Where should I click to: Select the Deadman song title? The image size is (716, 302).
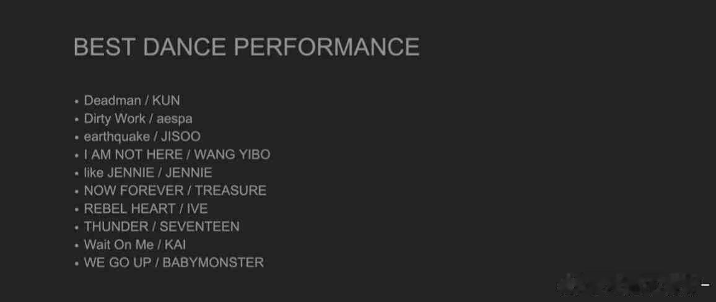[112, 100]
